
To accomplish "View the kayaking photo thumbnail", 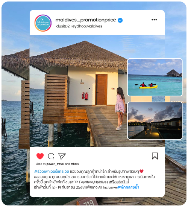I will tap(155, 78).
